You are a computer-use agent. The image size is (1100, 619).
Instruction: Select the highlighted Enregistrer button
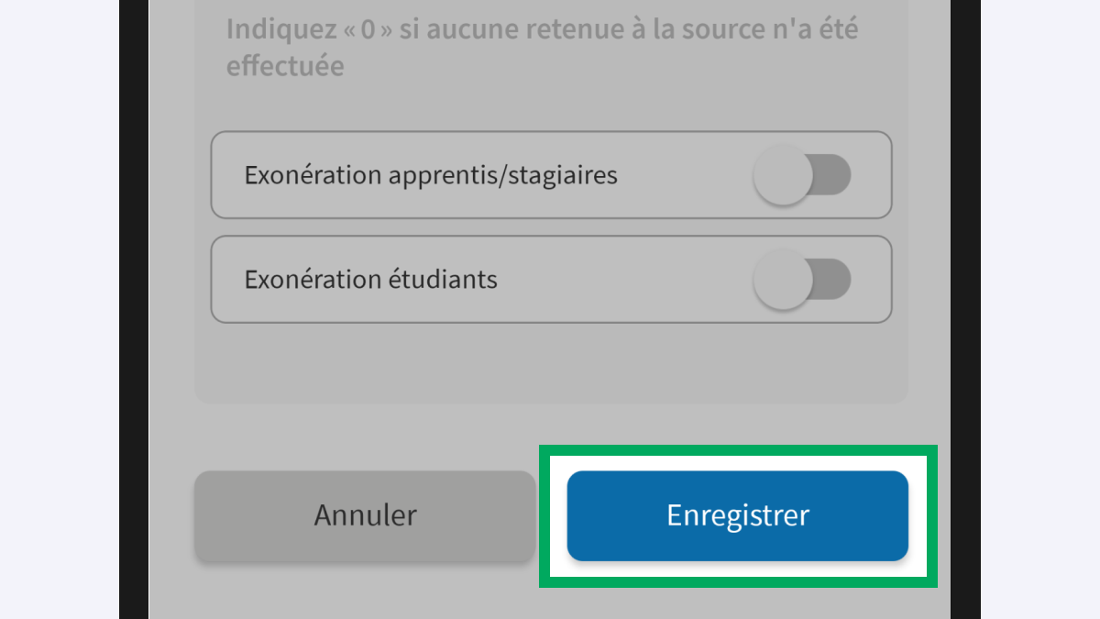737,515
